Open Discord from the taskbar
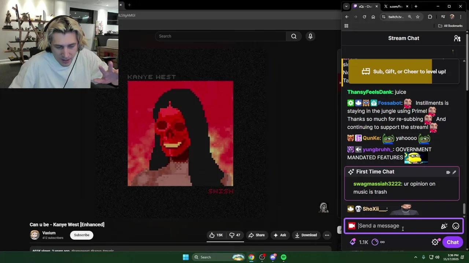 tap(273, 257)
